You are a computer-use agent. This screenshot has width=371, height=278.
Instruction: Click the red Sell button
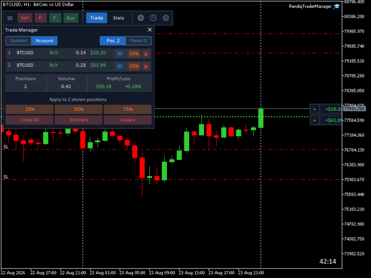[25, 18]
